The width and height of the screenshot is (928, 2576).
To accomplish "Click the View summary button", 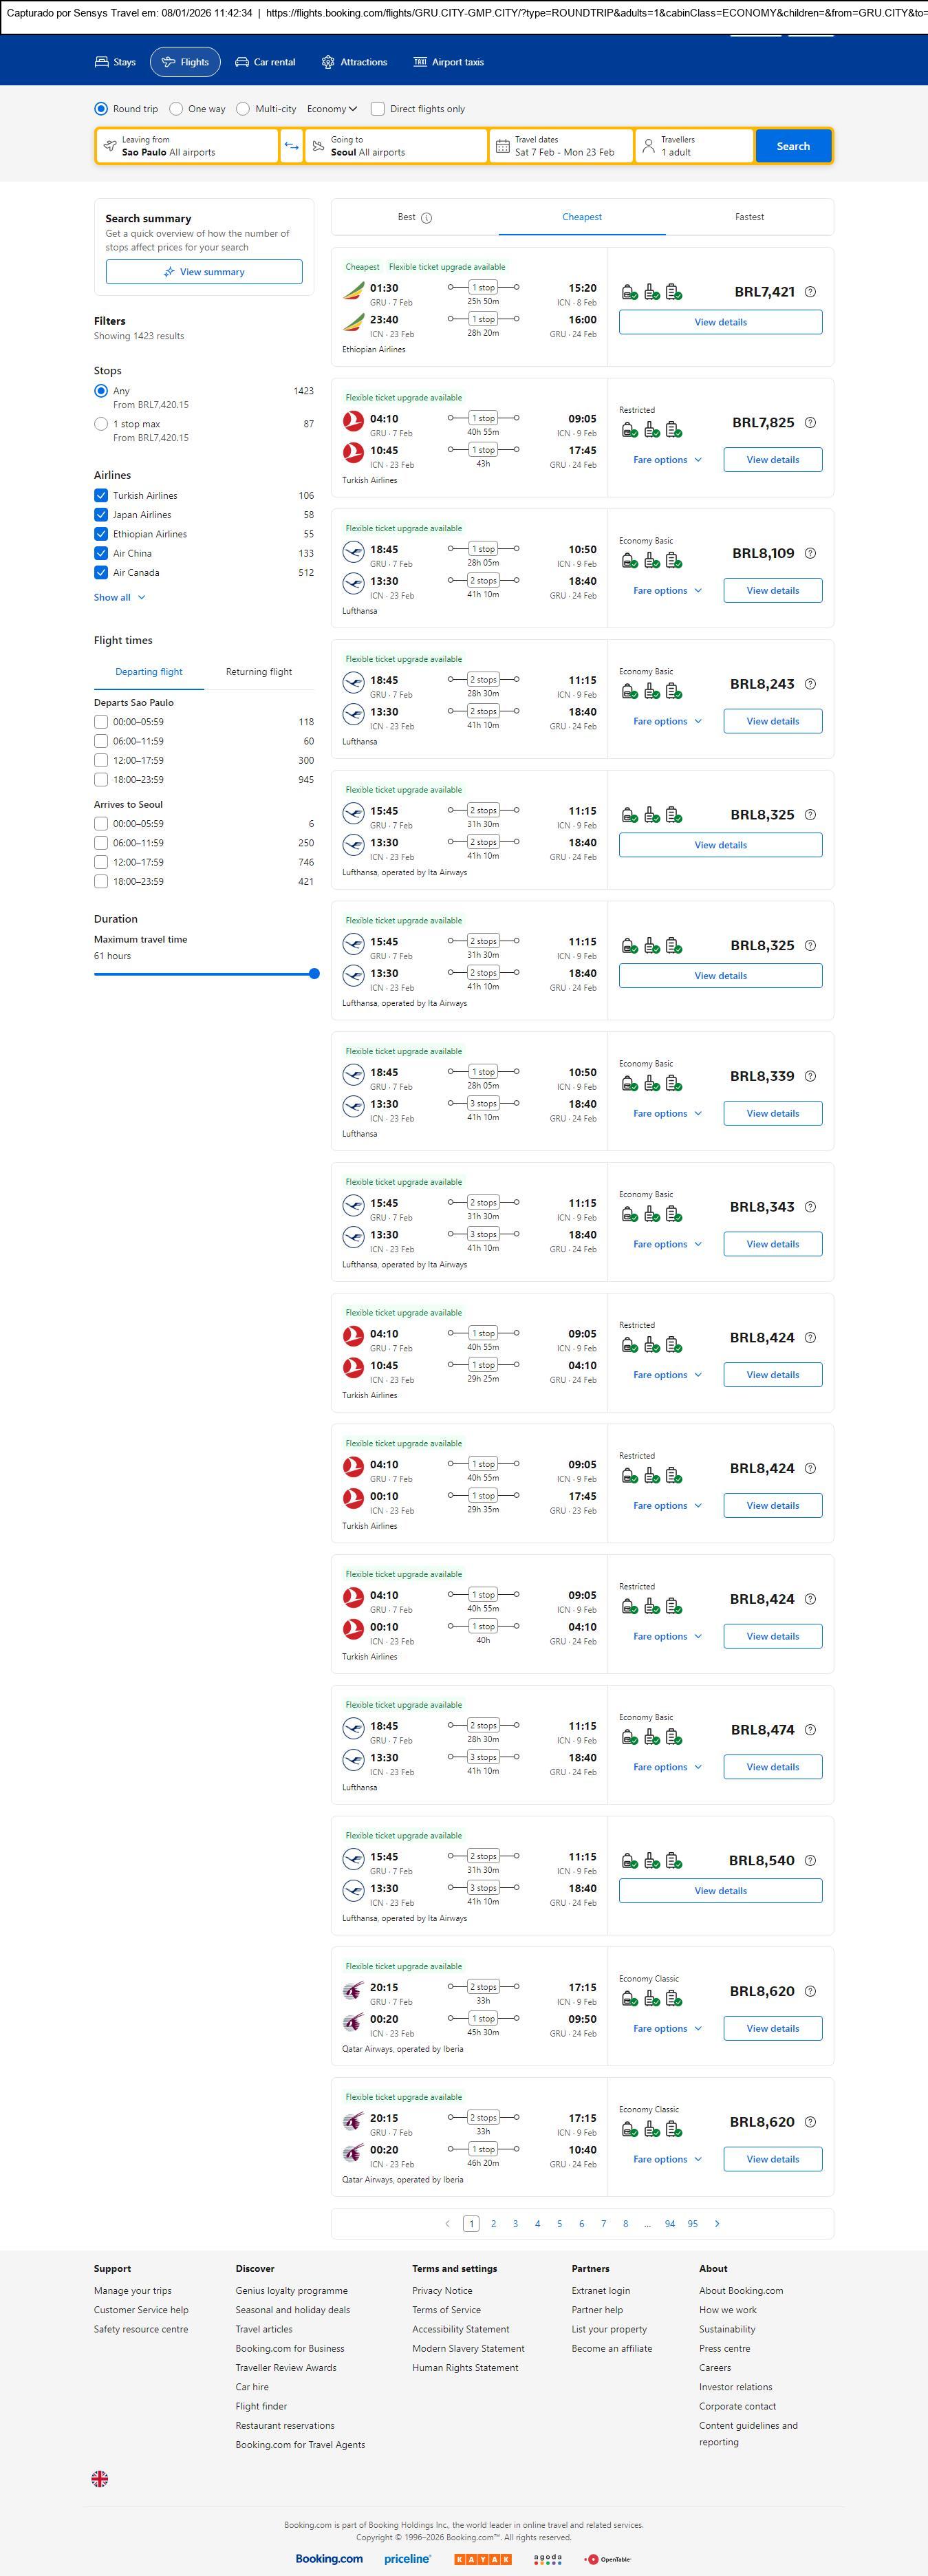I will click(x=204, y=272).
